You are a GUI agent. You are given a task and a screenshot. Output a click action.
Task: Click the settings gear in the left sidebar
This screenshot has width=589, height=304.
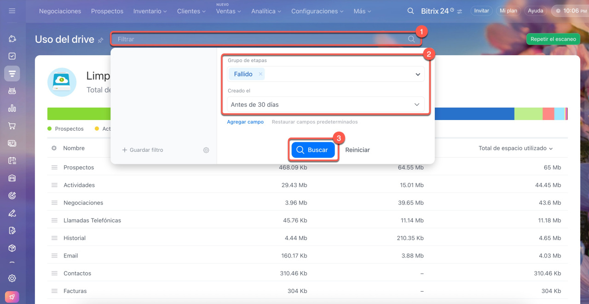(x=12, y=278)
